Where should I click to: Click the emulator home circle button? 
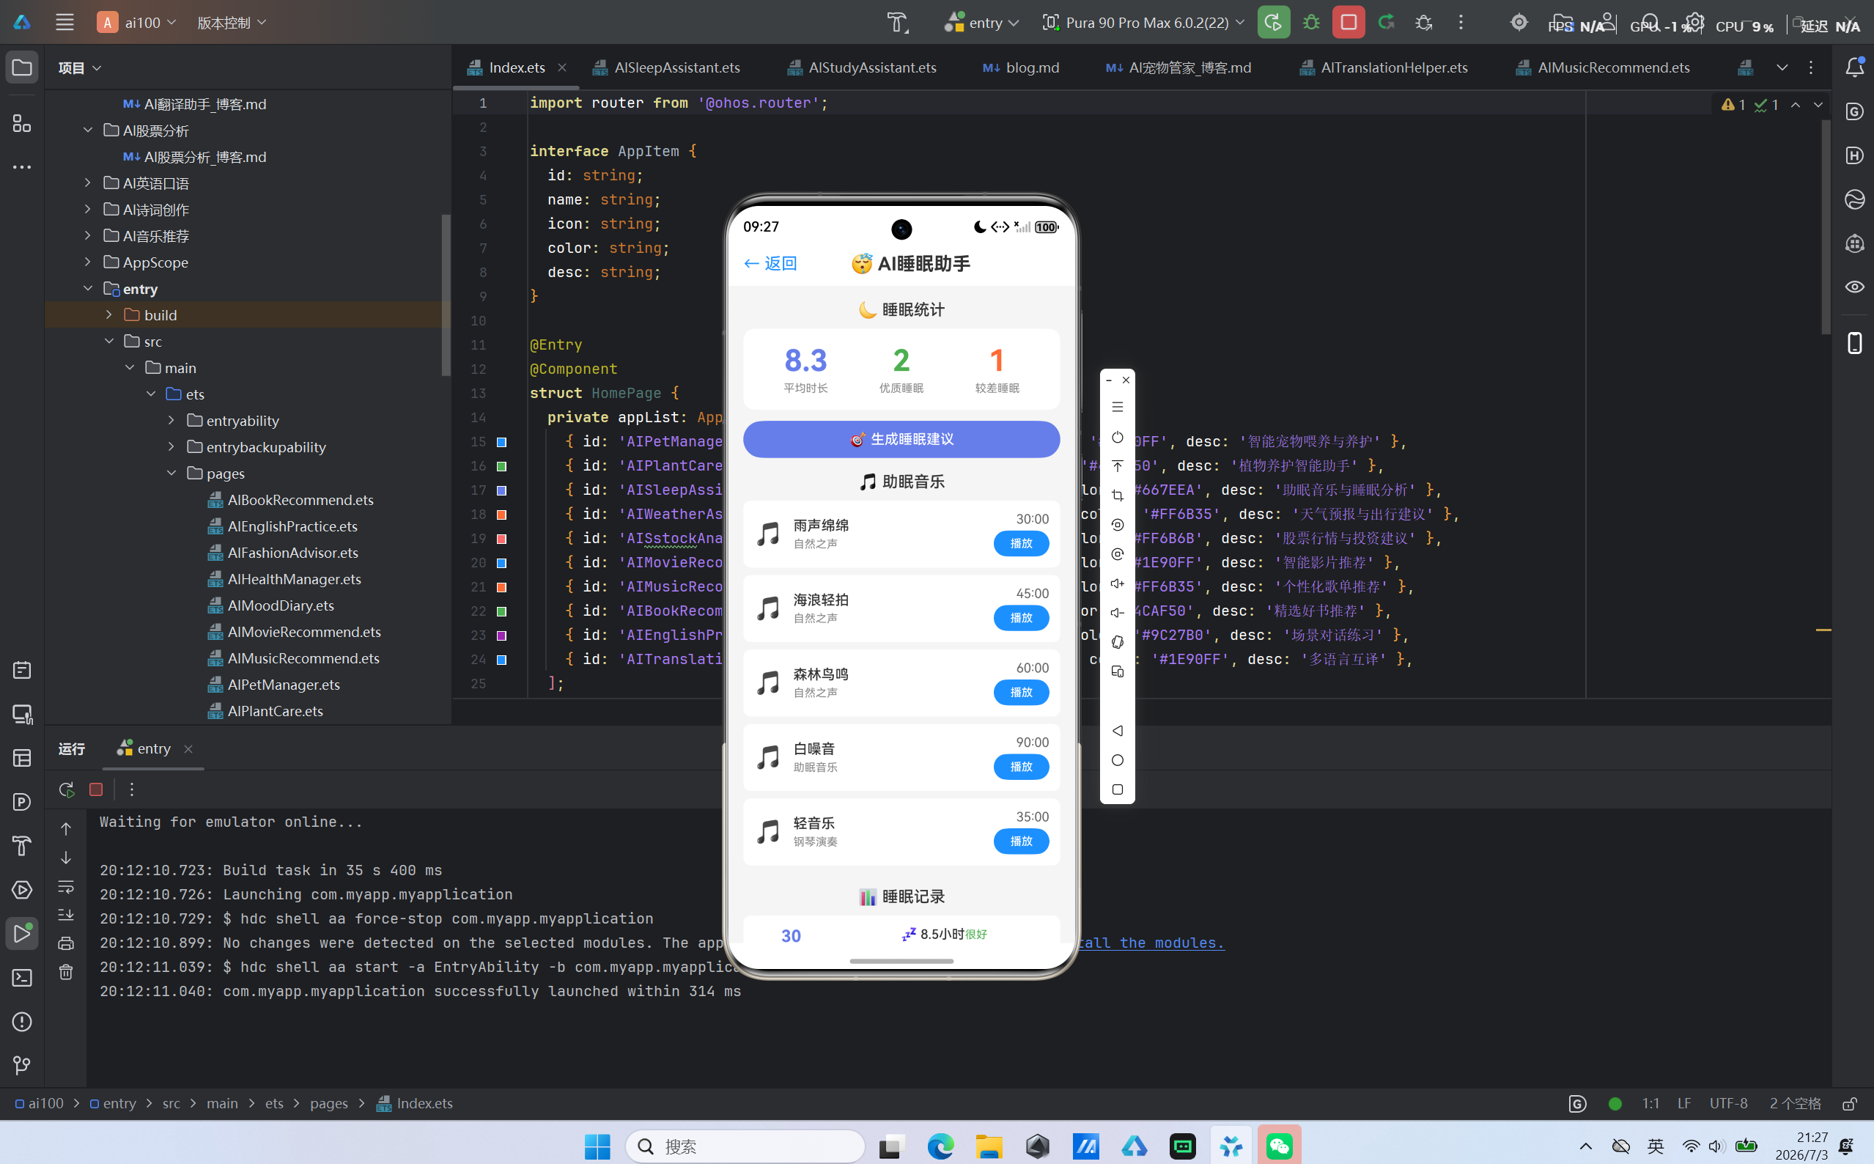pyautogui.click(x=1118, y=760)
